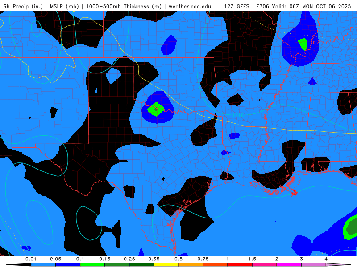Click the 0.05 legend value
357x267 pixels.
pyautogui.click(x=55, y=259)
